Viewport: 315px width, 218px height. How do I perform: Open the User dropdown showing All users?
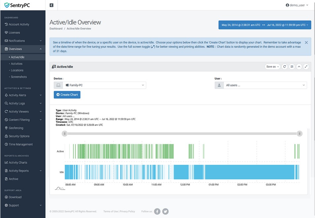pos(265,85)
